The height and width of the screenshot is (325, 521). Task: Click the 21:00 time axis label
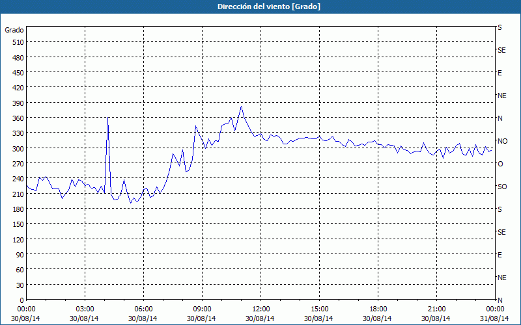click(436, 309)
